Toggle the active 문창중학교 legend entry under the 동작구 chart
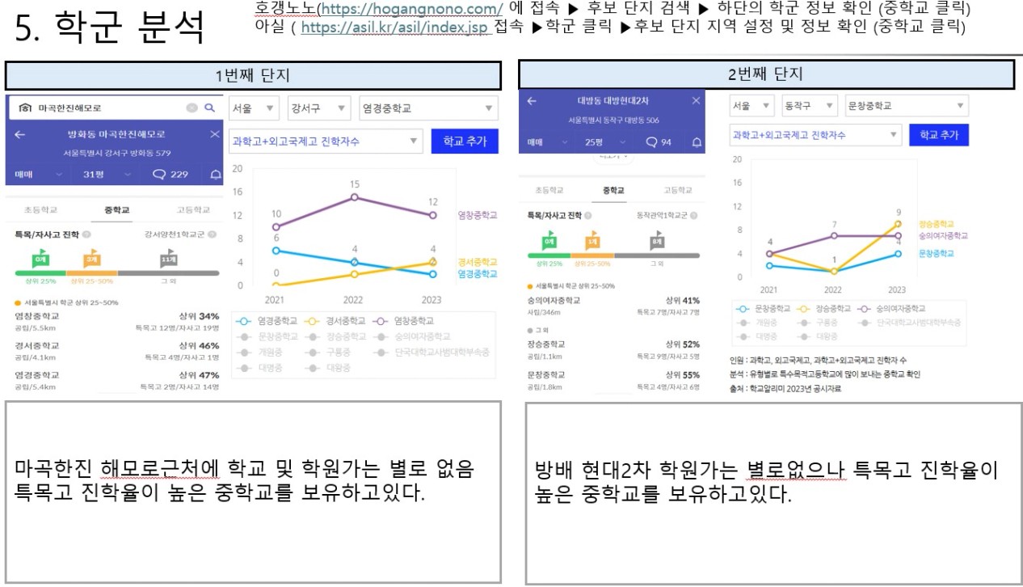Image resolution: width=1023 pixels, height=587 pixels. 764,309
